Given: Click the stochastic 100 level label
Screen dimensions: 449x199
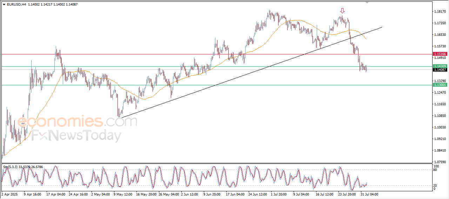Looking at the screenshot, I should [436, 166].
